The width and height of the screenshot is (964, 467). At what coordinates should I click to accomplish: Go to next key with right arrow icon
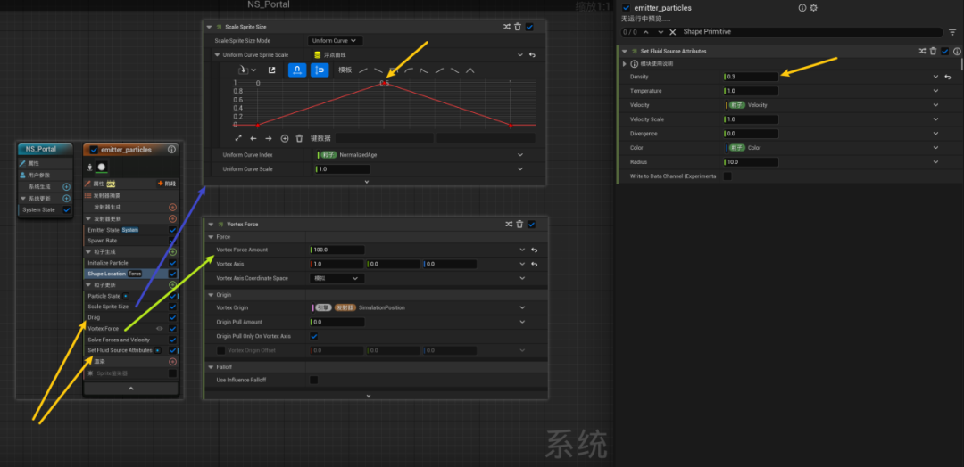pos(269,139)
